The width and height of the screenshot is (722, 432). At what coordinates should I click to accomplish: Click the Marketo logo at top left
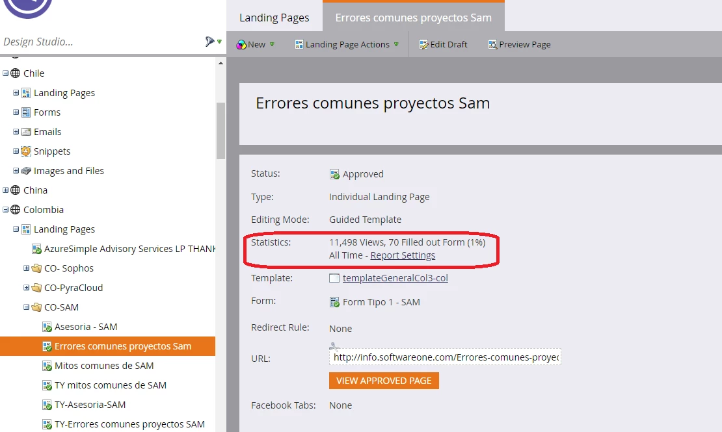click(27, 7)
